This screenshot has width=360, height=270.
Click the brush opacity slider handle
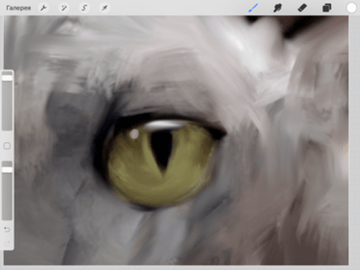click(x=7, y=170)
